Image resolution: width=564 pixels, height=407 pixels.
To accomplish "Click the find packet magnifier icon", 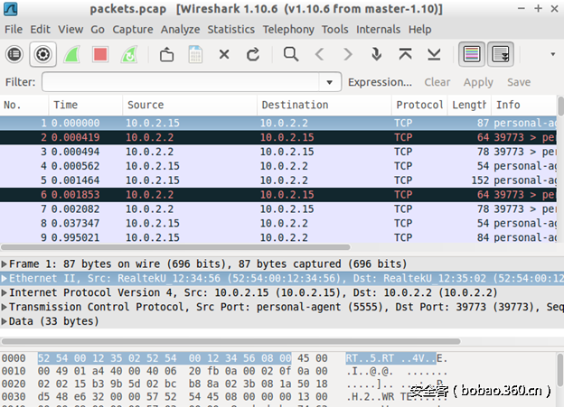I will (x=290, y=54).
